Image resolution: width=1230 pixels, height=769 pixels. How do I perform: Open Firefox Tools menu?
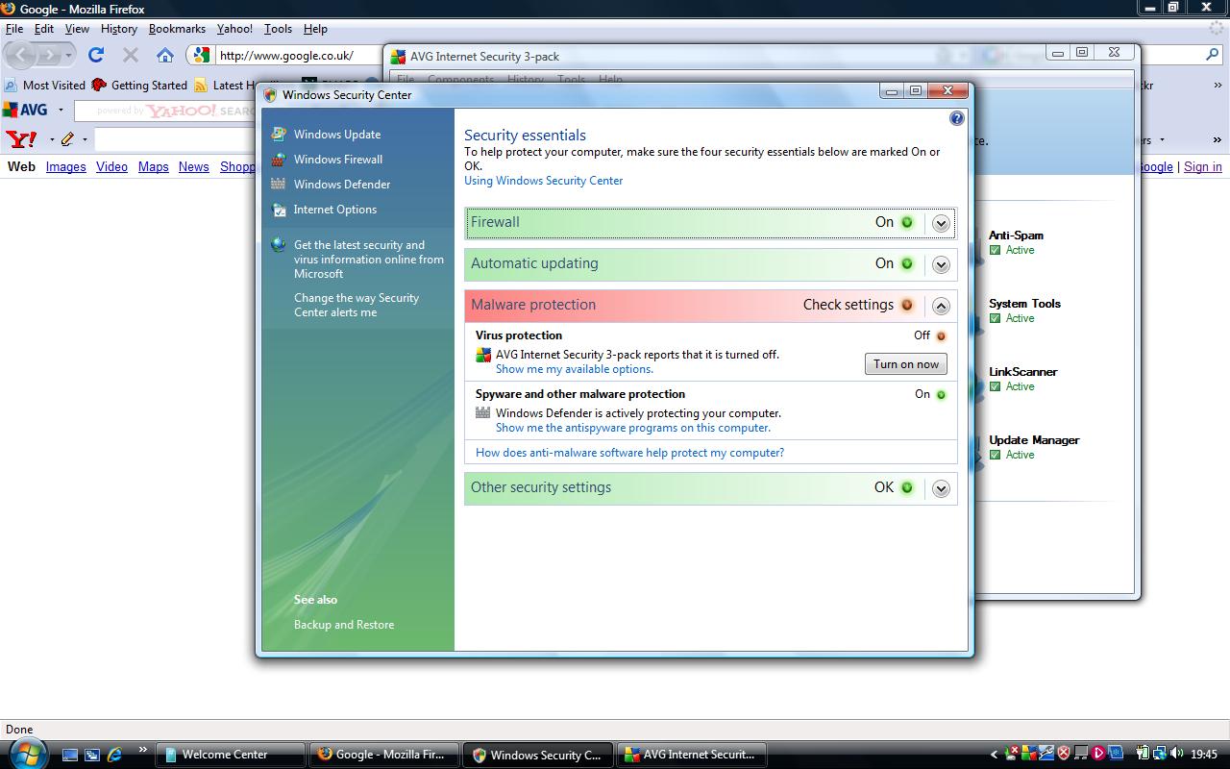pos(278,29)
